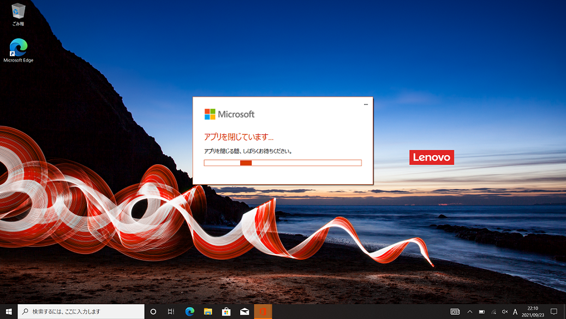Open the clock showing 22:10

pyautogui.click(x=533, y=311)
